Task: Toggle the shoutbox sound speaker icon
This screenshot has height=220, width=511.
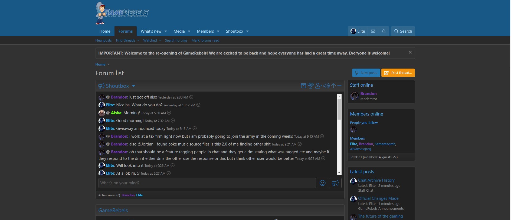Action: (x=326, y=86)
